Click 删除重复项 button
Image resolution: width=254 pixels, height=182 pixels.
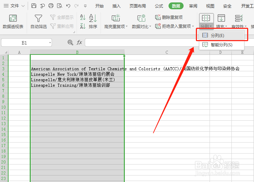tap(169, 17)
